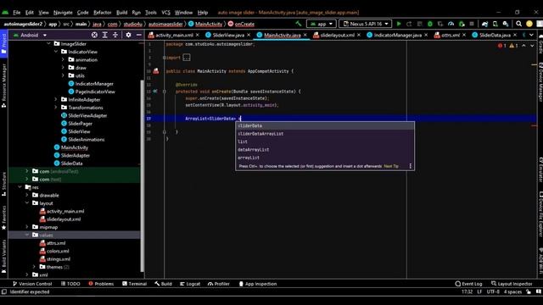Go to previous highlighted error arrow

(524, 46)
